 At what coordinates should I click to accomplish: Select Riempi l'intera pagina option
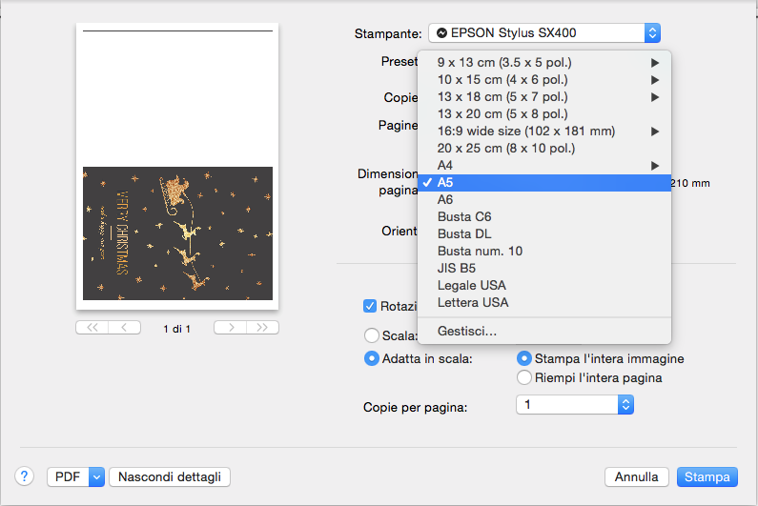click(x=524, y=377)
